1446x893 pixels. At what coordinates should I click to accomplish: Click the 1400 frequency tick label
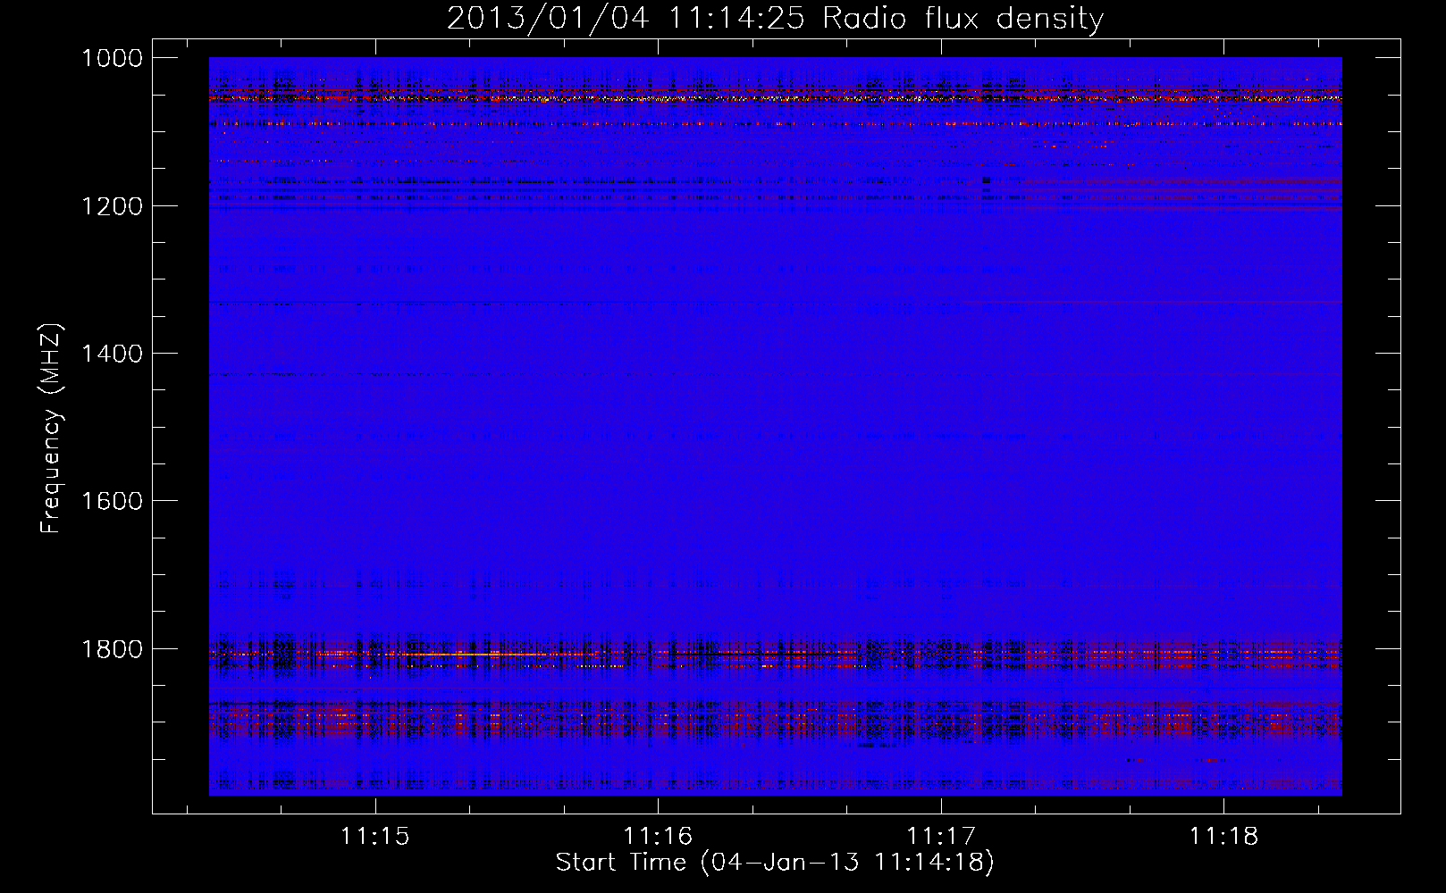point(112,354)
